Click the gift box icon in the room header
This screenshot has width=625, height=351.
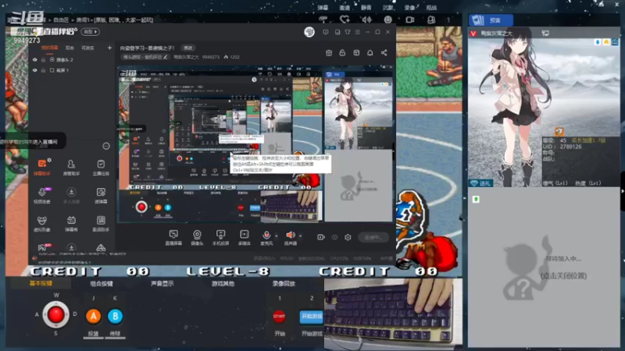coord(329,52)
